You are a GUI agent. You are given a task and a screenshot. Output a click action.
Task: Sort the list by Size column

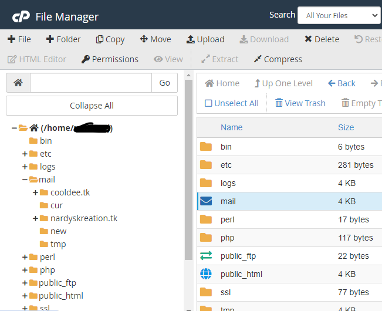[346, 127]
